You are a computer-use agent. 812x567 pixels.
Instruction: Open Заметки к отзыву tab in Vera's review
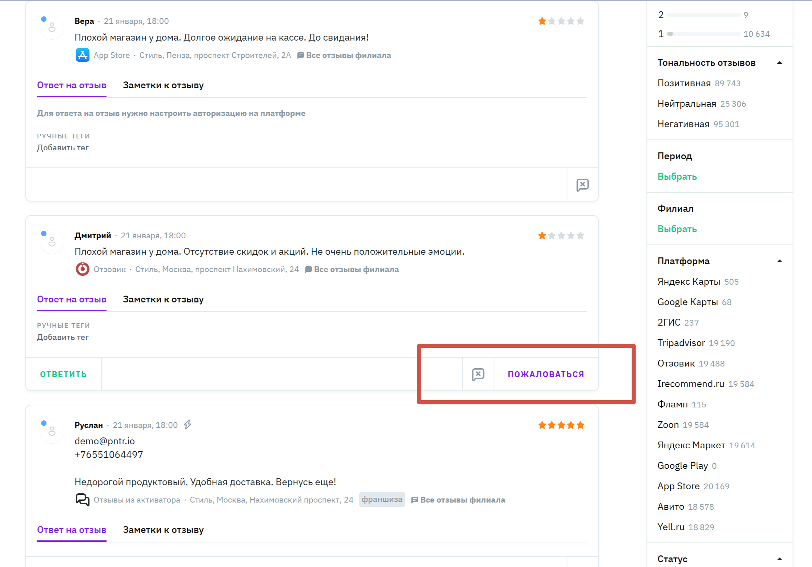tap(163, 86)
